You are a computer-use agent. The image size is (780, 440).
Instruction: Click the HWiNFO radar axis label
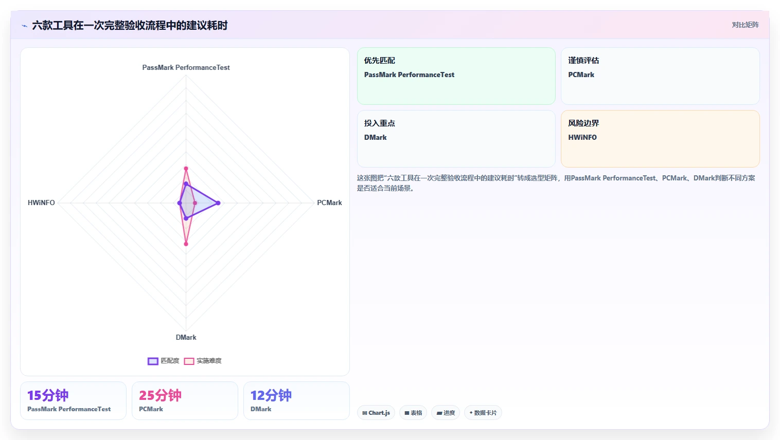[41, 203]
